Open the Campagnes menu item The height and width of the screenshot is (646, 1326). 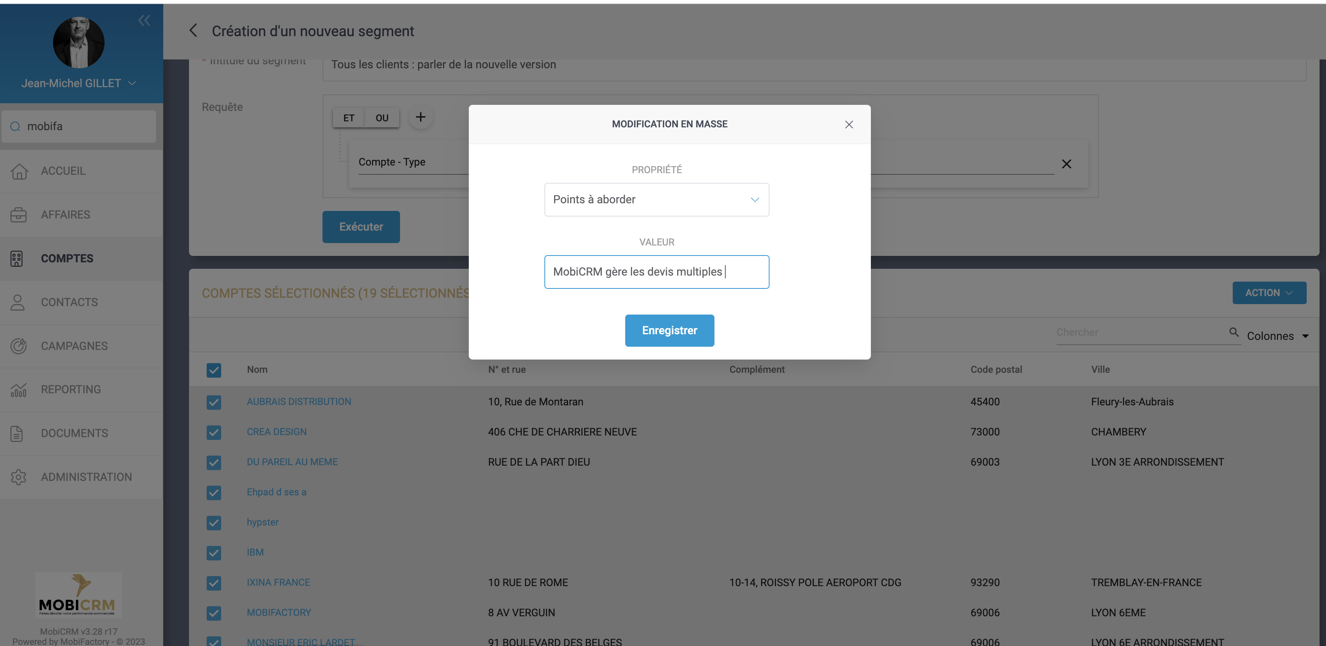(74, 345)
